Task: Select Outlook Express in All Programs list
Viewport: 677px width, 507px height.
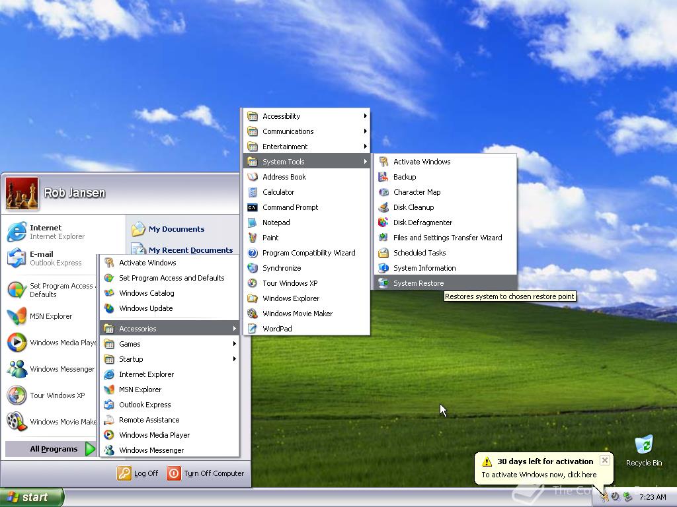Action: coord(170,405)
